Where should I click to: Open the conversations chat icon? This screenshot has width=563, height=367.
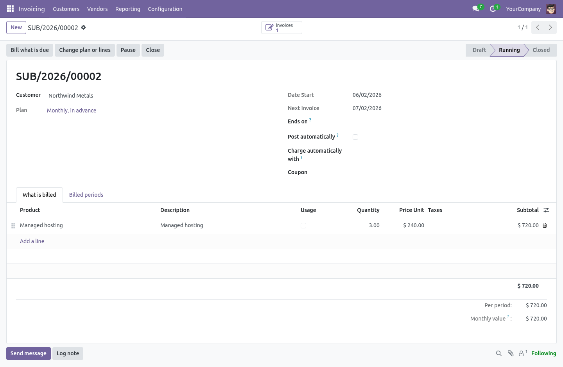[x=476, y=9]
